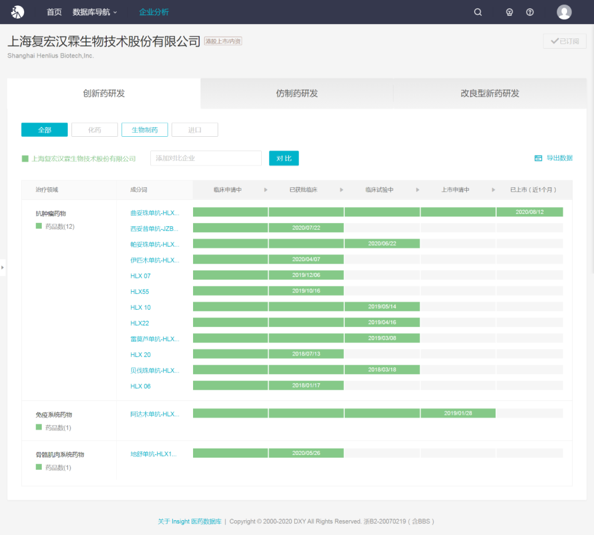Expand the left side panel arrow
The image size is (594, 535).
(3, 267)
